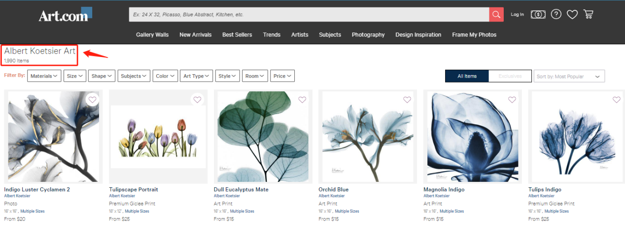This screenshot has height=228, width=625.
Task: Open the Dull Eucalyptus Mate thumbnail
Action: (x=263, y=137)
